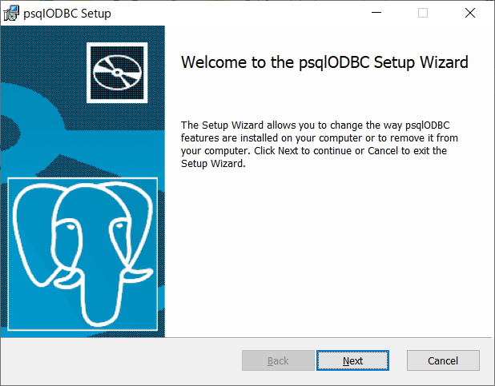Exit the wizard with the Cancel button
The image size is (495, 386).
[443, 360]
